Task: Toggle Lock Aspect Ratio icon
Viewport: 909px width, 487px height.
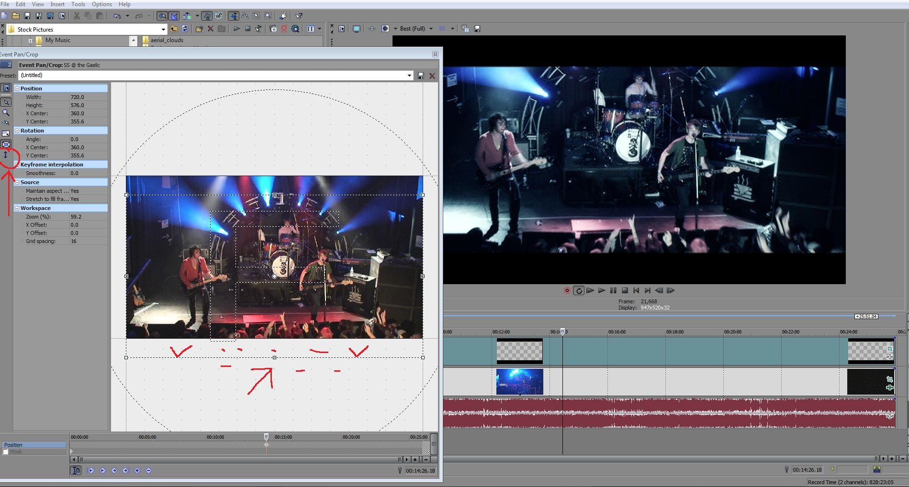Action: tap(6, 133)
